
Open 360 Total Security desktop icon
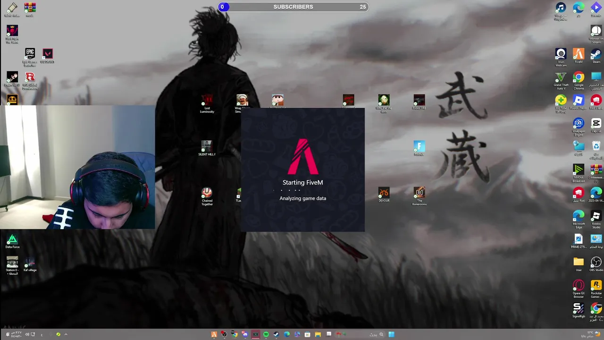pyautogui.click(x=561, y=104)
